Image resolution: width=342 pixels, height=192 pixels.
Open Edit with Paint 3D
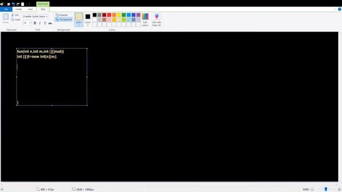coord(157,20)
